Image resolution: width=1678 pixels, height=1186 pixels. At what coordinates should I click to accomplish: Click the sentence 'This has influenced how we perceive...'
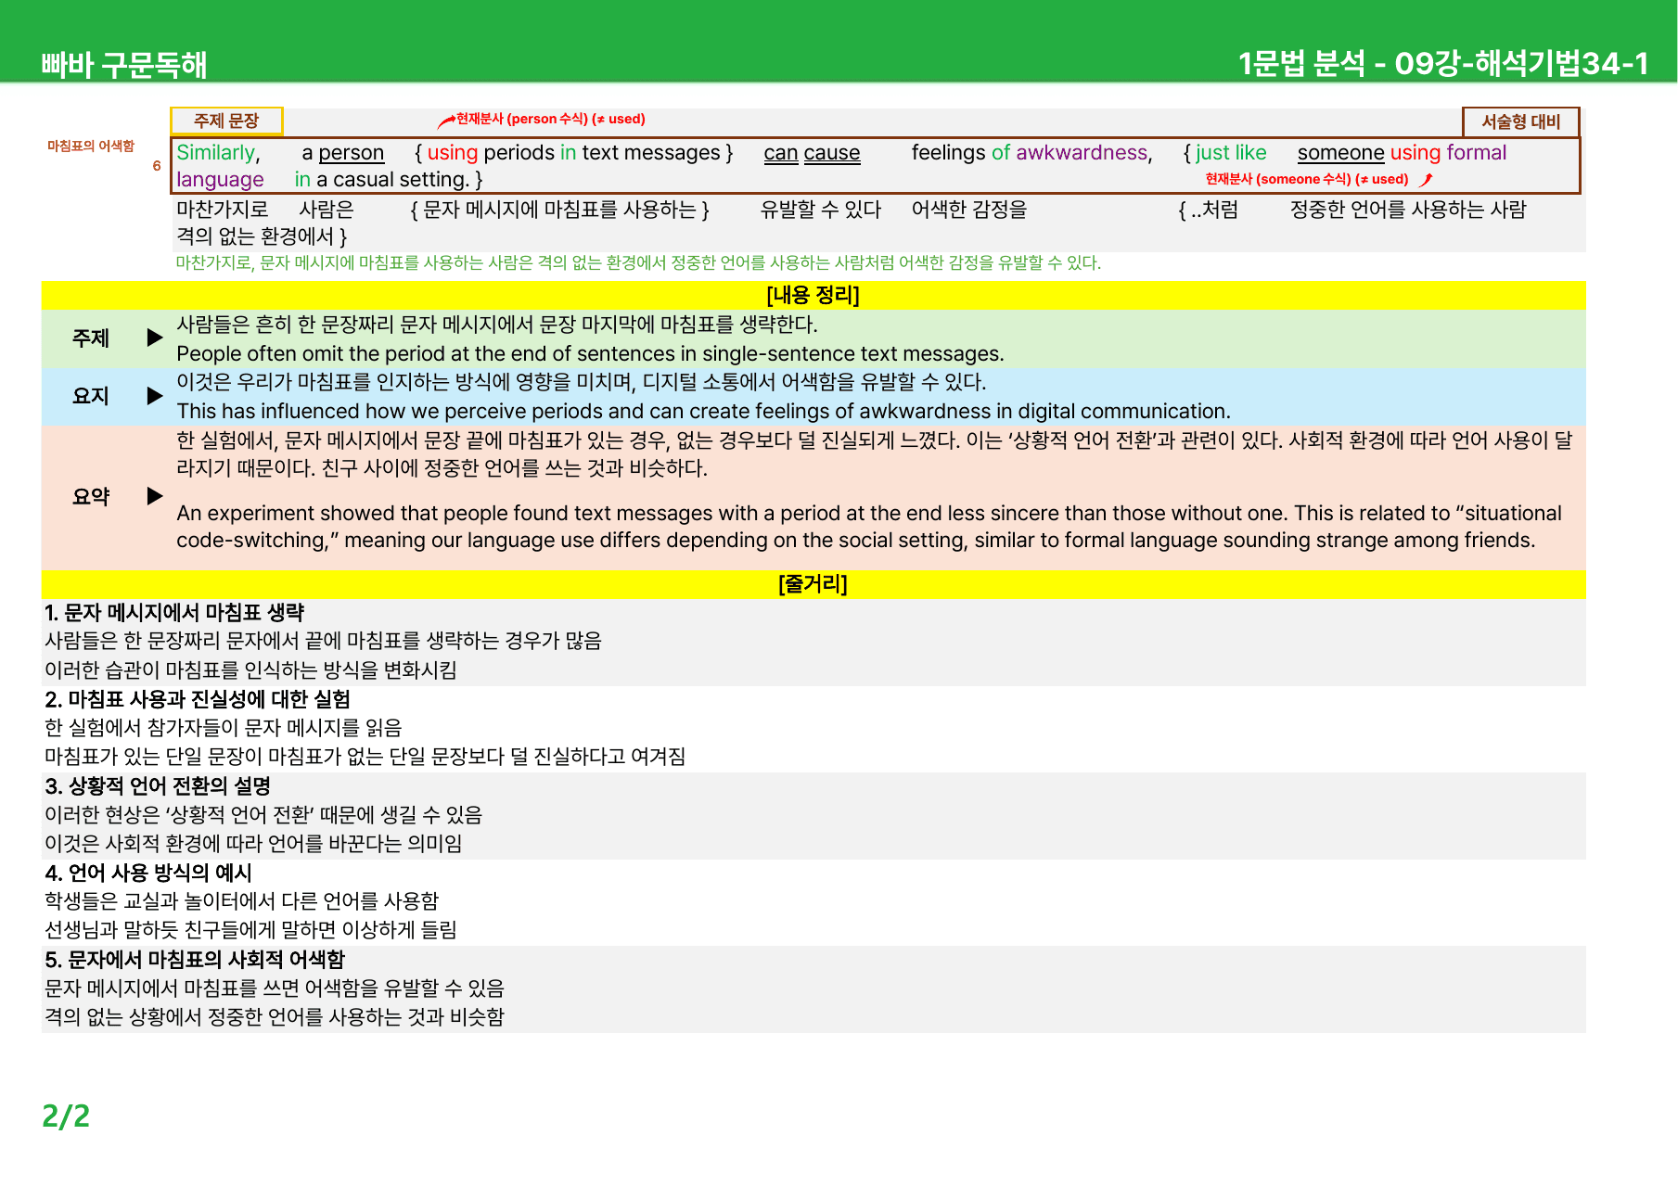pos(704,412)
